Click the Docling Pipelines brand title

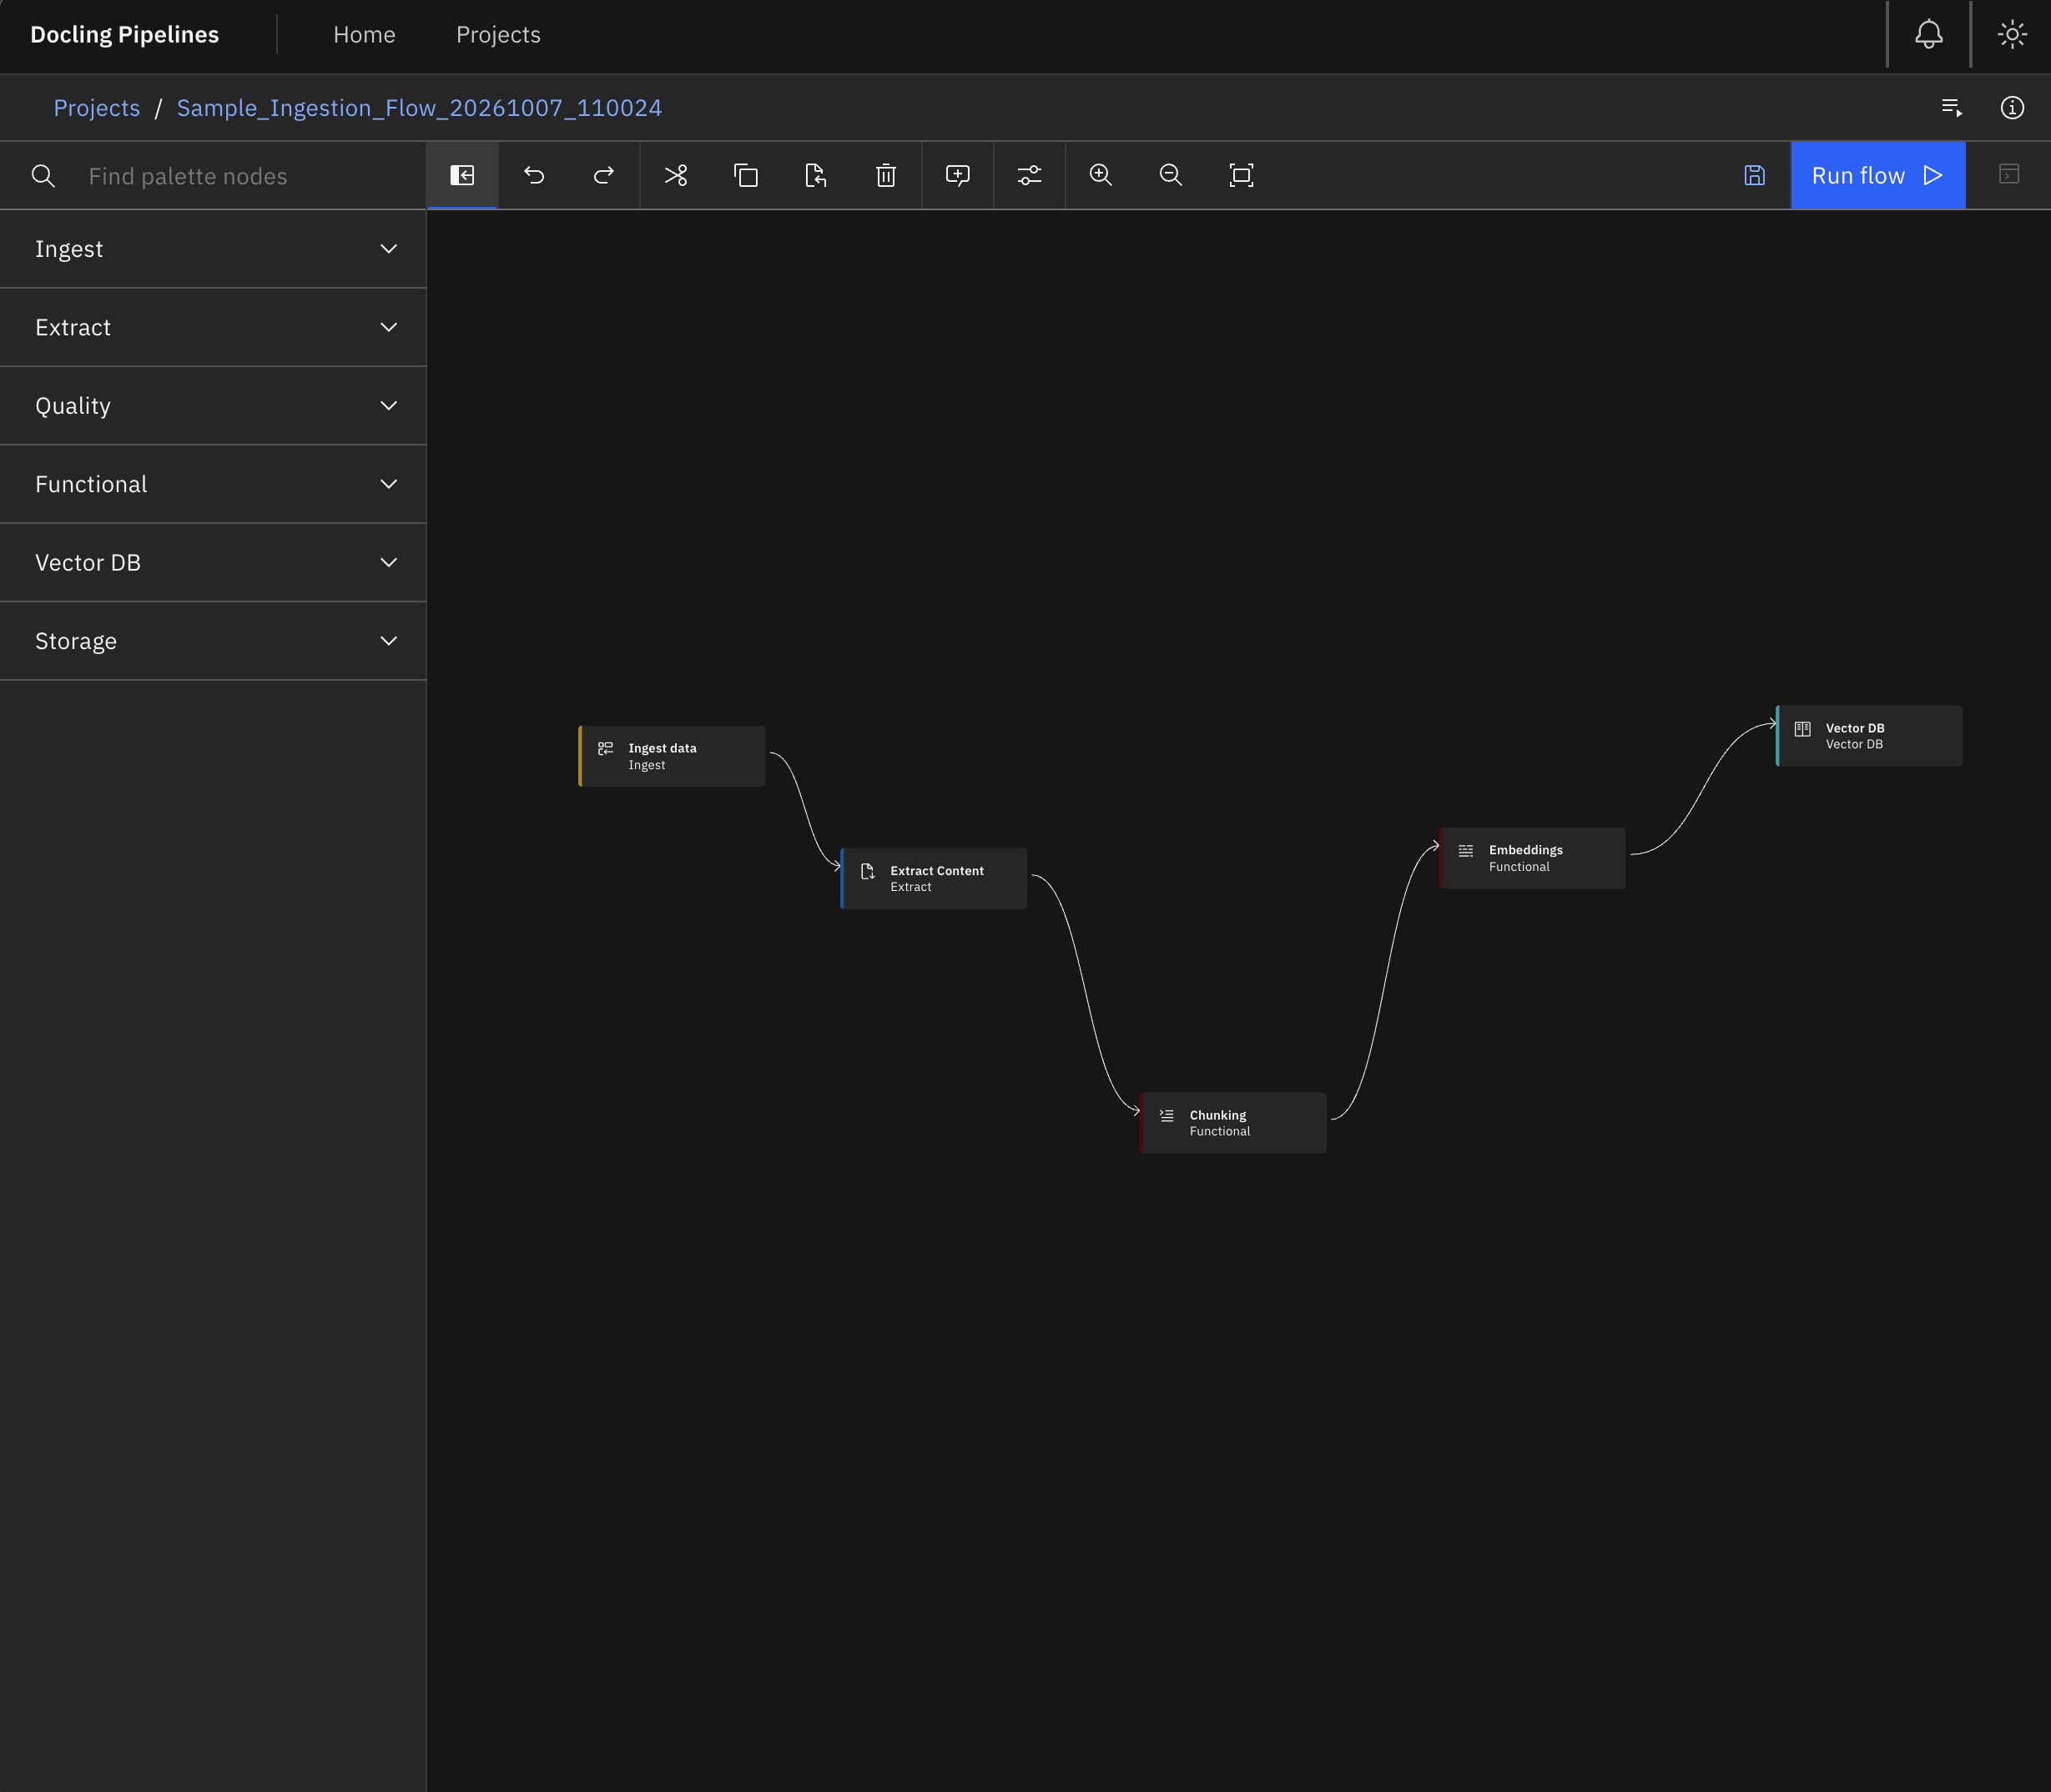pos(125,35)
